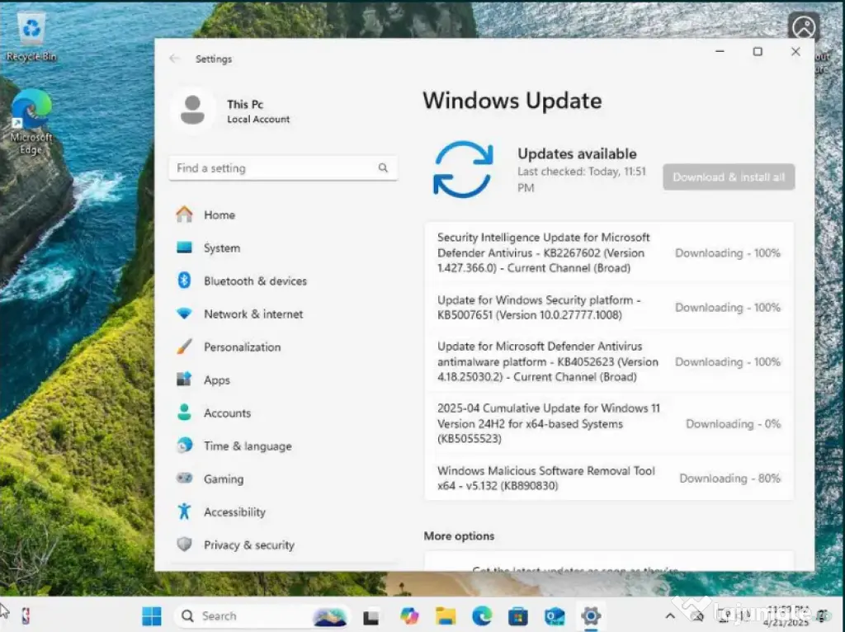Screen dimensions: 845x632
Task: Select System in settings sidebar
Action: 221,248
